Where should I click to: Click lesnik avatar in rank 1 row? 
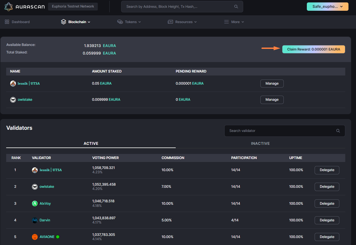pos(35,170)
